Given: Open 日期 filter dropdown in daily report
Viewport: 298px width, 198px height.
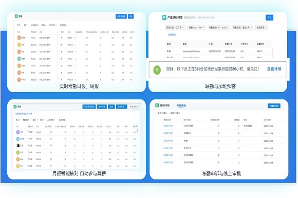Looking at the screenshot, I should (x=44, y=25).
